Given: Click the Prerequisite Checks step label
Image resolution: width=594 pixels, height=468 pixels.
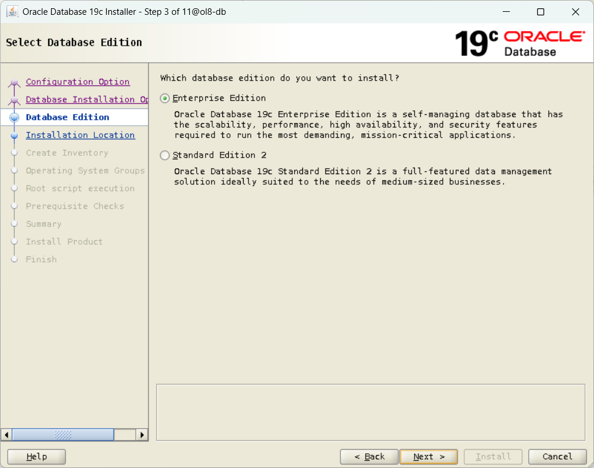Looking at the screenshot, I should point(75,206).
